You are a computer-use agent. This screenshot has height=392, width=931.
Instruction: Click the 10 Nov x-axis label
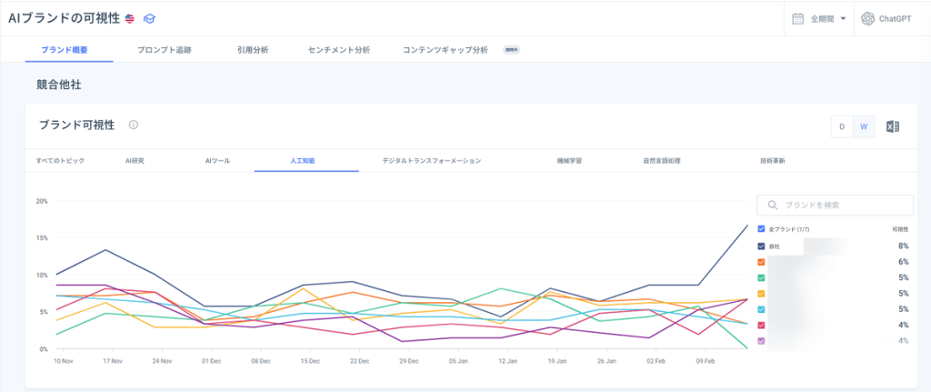click(x=64, y=361)
